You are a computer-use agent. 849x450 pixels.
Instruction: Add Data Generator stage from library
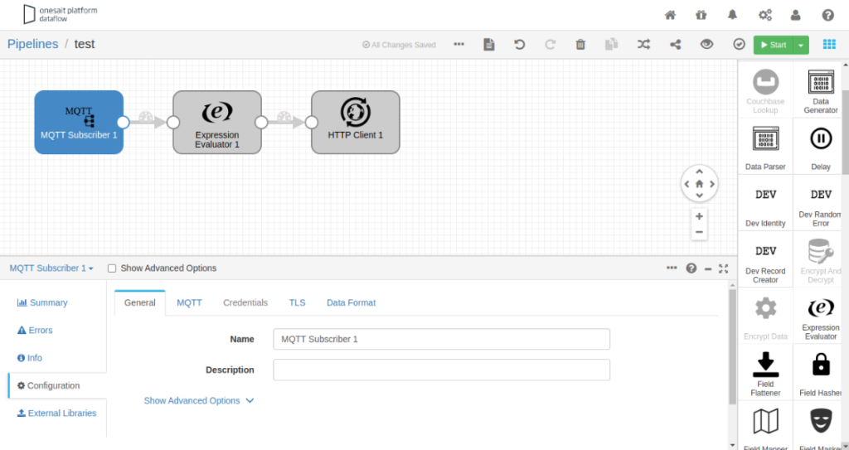pyautogui.click(x=820, y=90)
